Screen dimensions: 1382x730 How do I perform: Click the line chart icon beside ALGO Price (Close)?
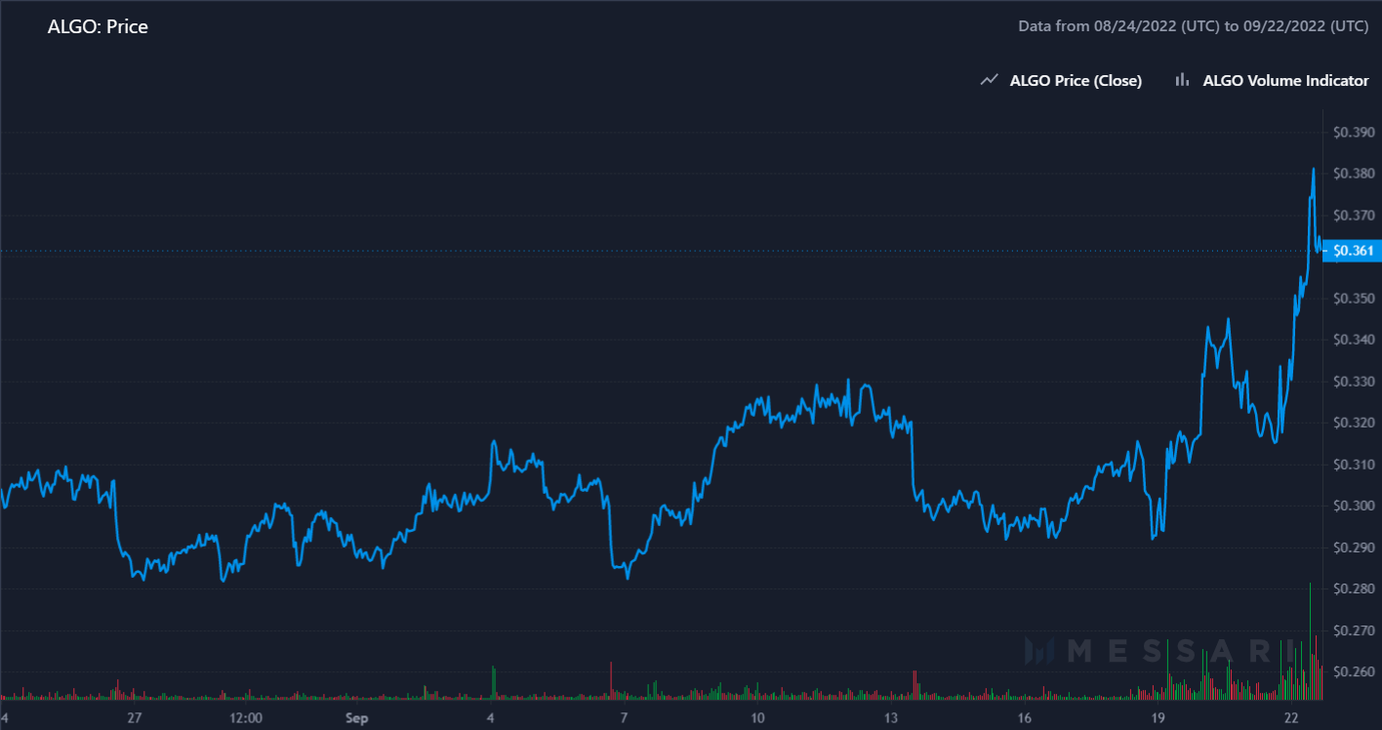tap(989, 81)
